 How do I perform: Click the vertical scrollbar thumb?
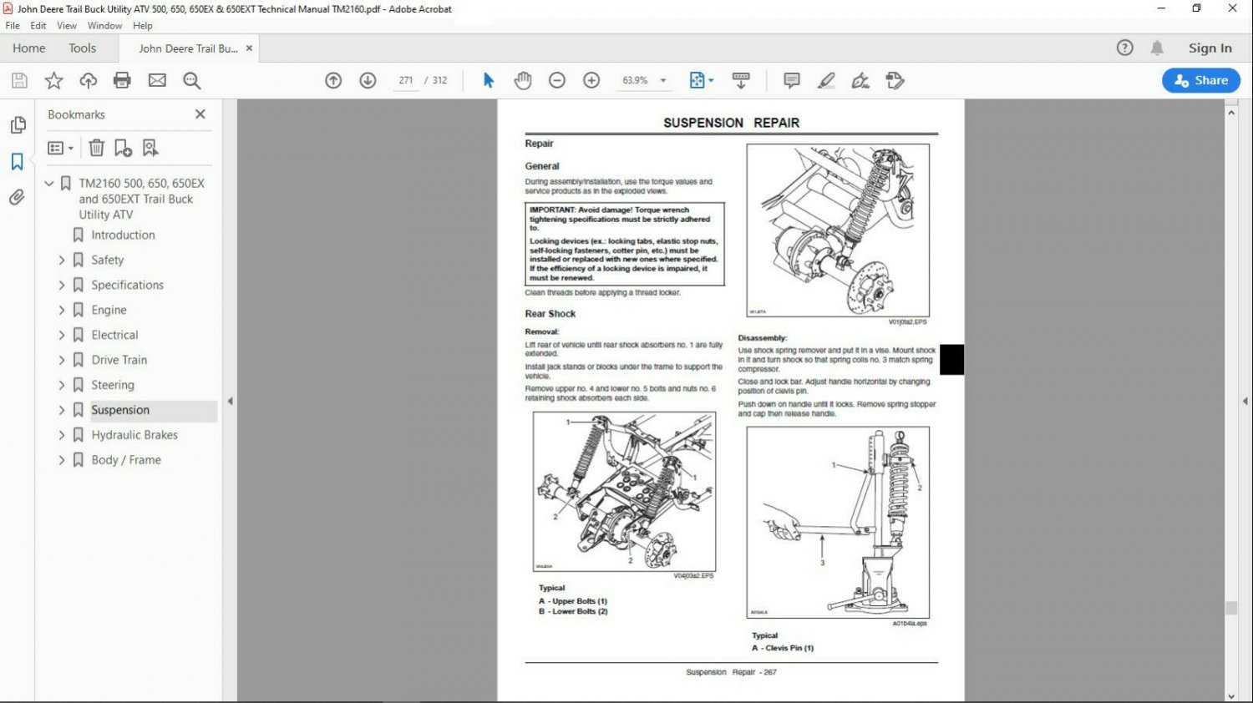1231,609
